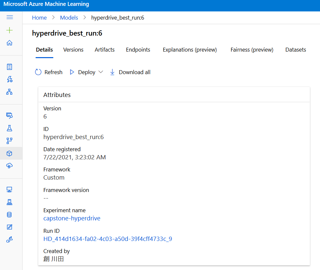Click the Deploy button label
The width and height of the screenshot is (320, 270).
click(x=87, y=72)
